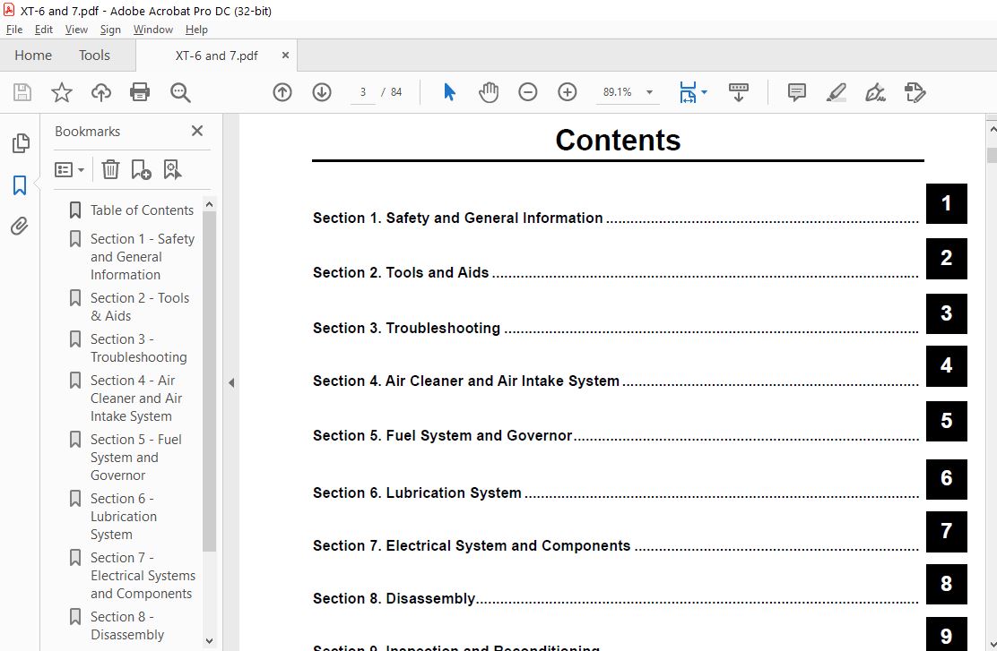Open Section 2 Tools & Aids bookmark

[140, 307]
